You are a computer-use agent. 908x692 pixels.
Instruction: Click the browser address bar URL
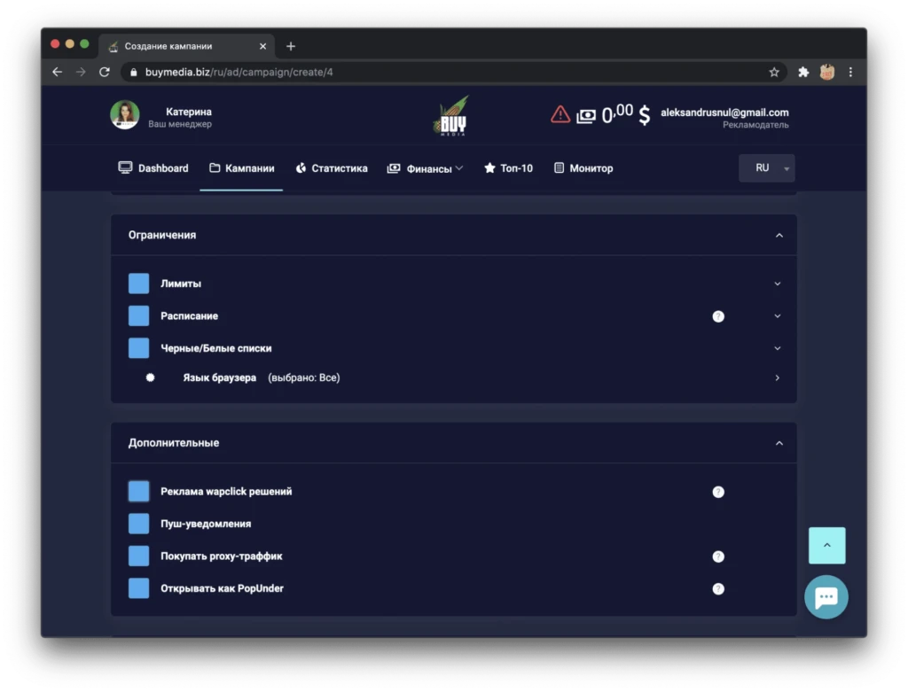(x=239, y=73)
